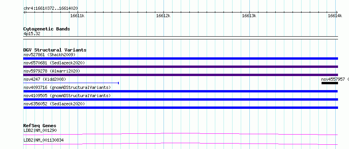Image resolution: width=349 pixels, height=149 pixels.
Task: Select the RefSeq Genes track title
Action: coord(40,126)
